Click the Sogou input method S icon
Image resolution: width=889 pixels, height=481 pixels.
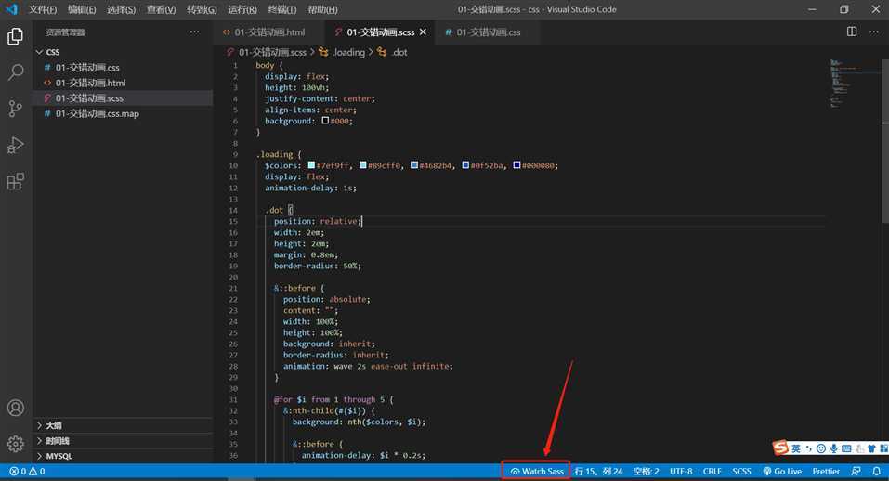[x=780, y=448]
